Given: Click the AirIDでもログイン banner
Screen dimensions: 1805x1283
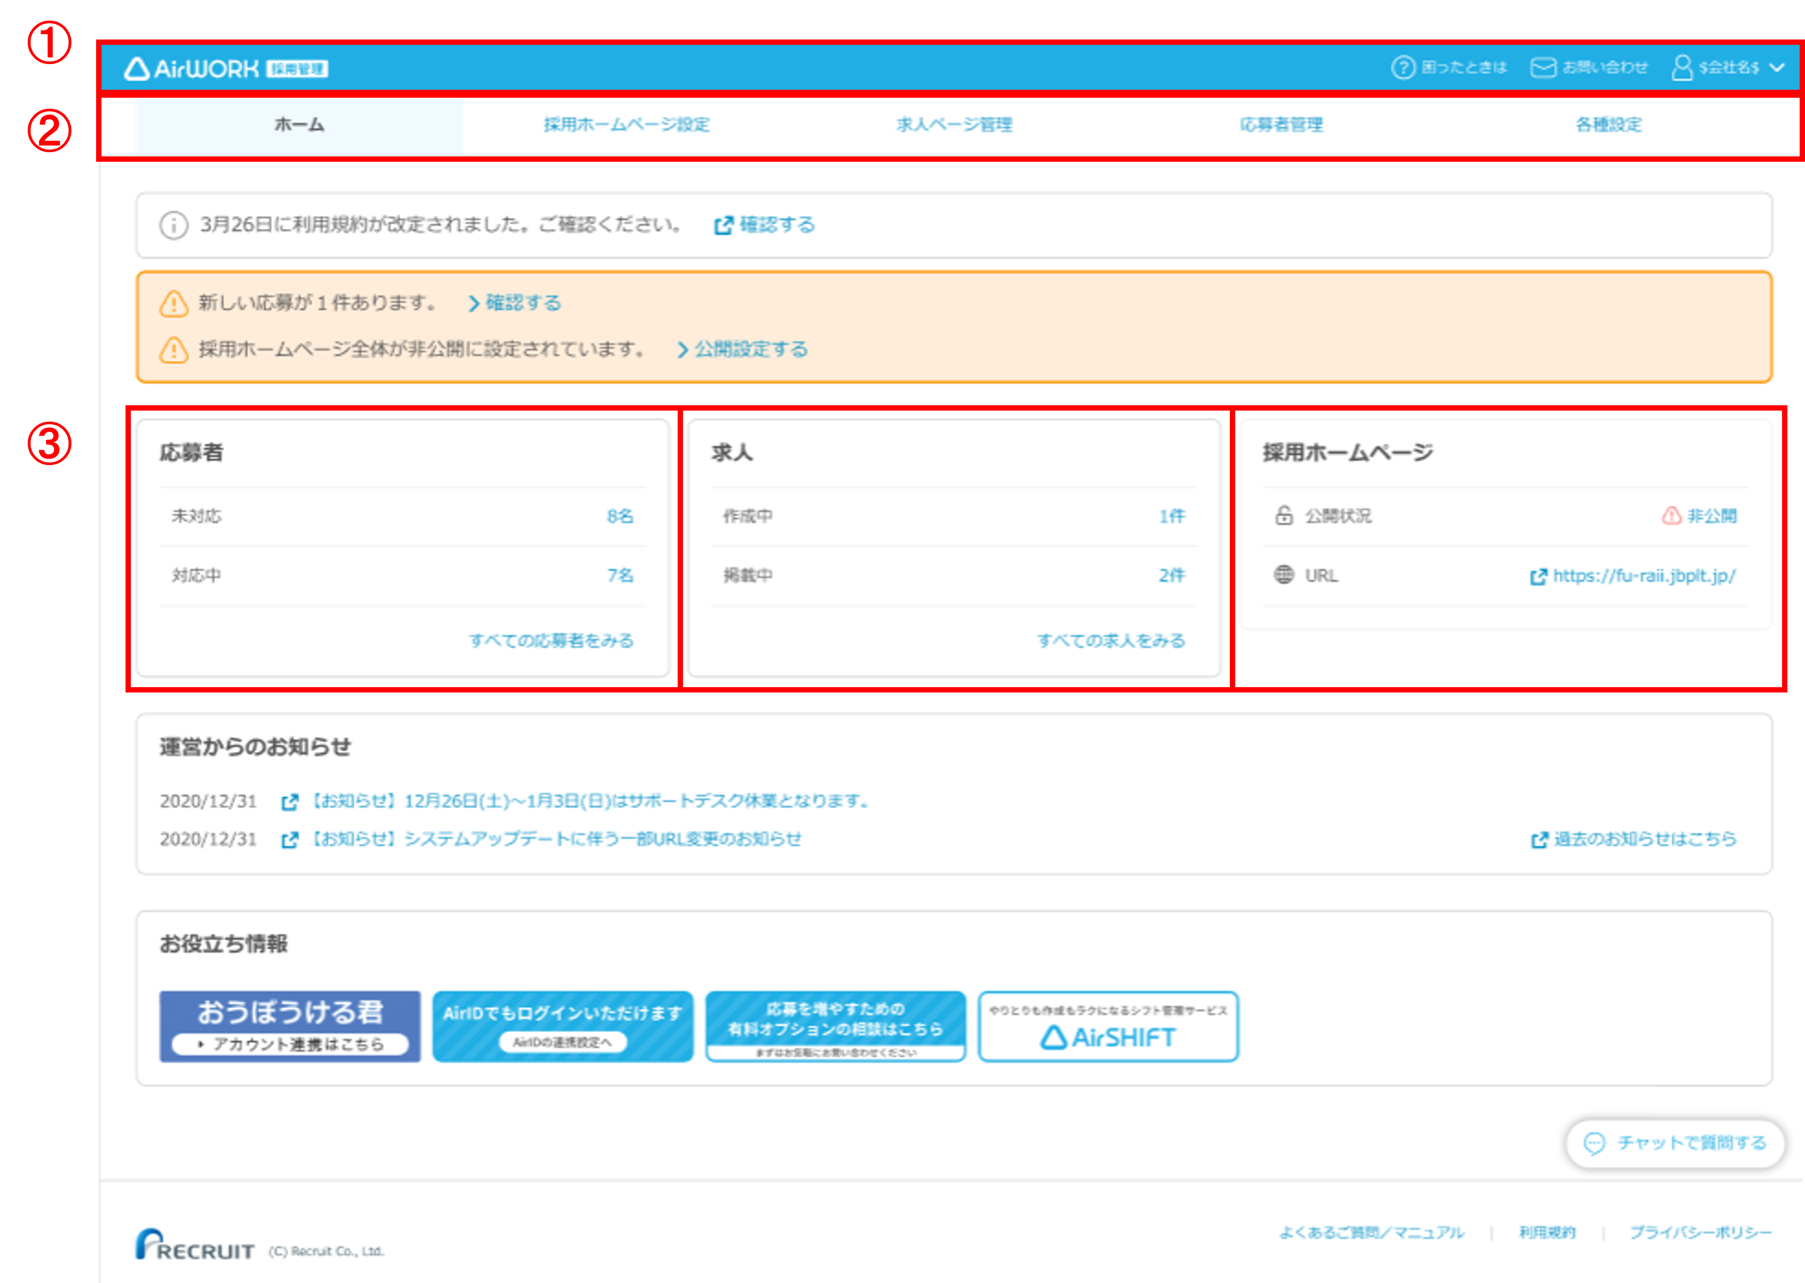Looking at the screenshot, I should [x=563, y=1027].
